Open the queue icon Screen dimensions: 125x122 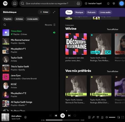pos(98,117)
